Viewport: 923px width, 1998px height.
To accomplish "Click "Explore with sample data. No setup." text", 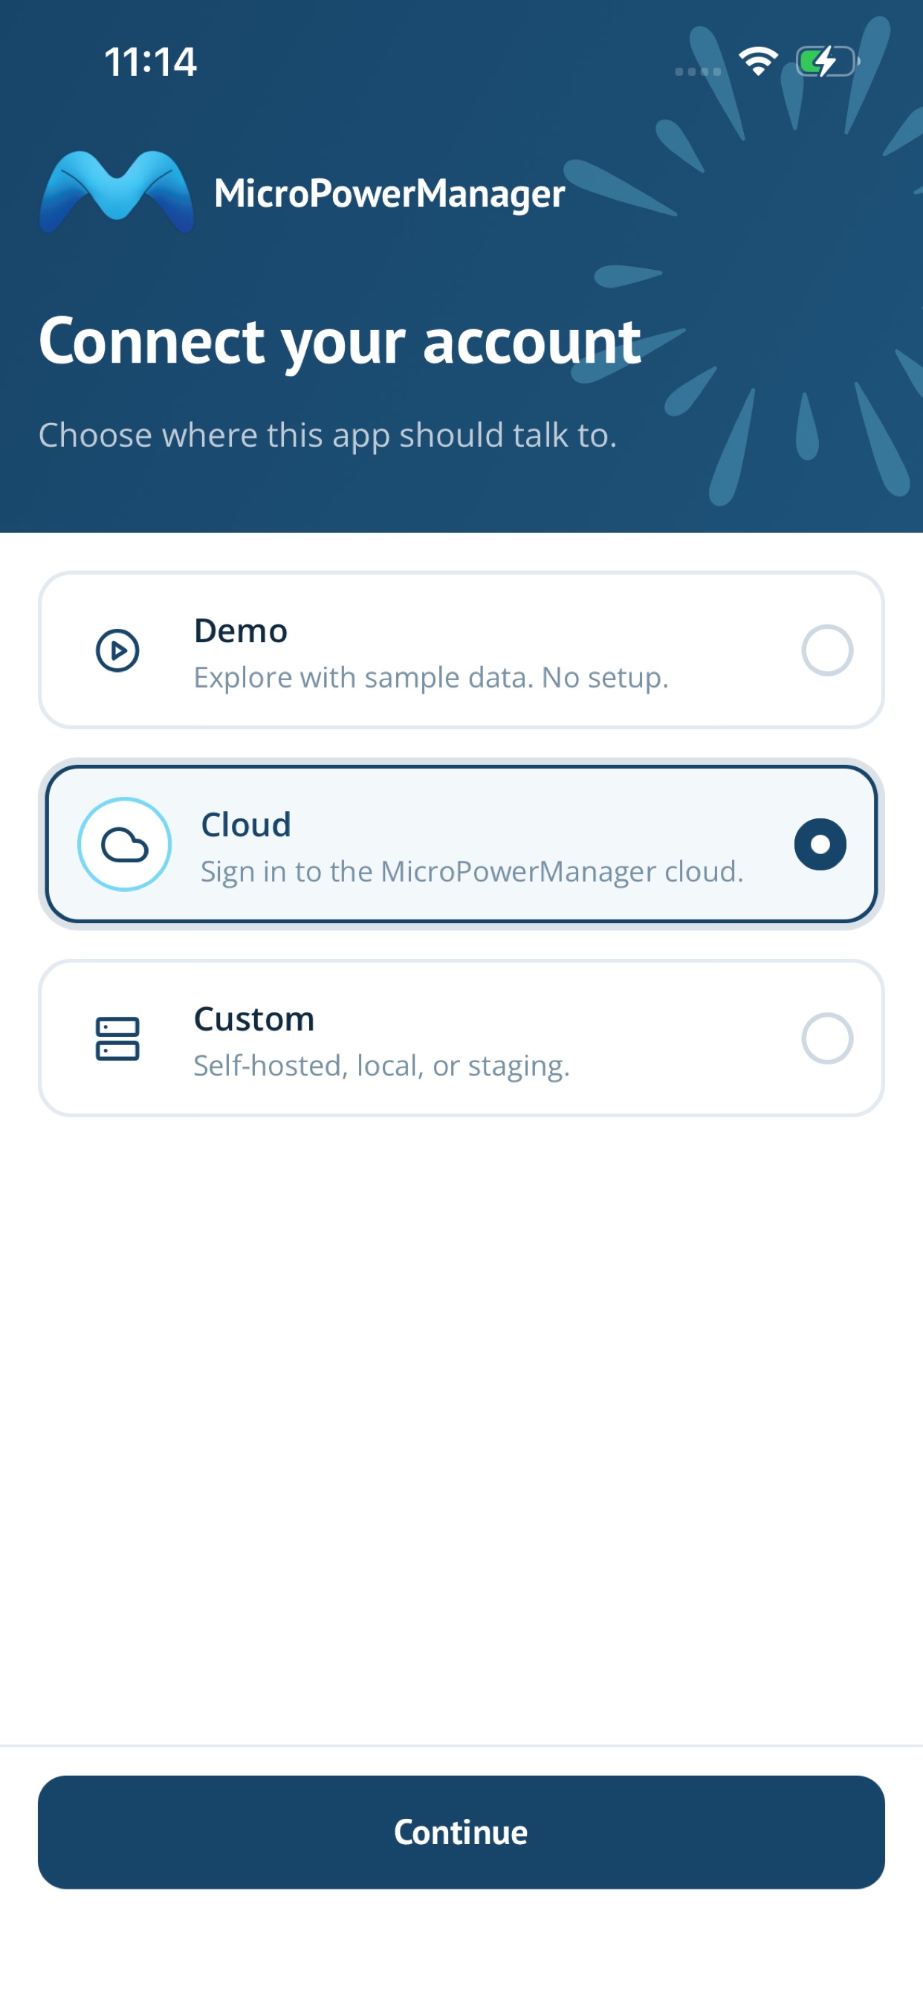I will point(431,678).
